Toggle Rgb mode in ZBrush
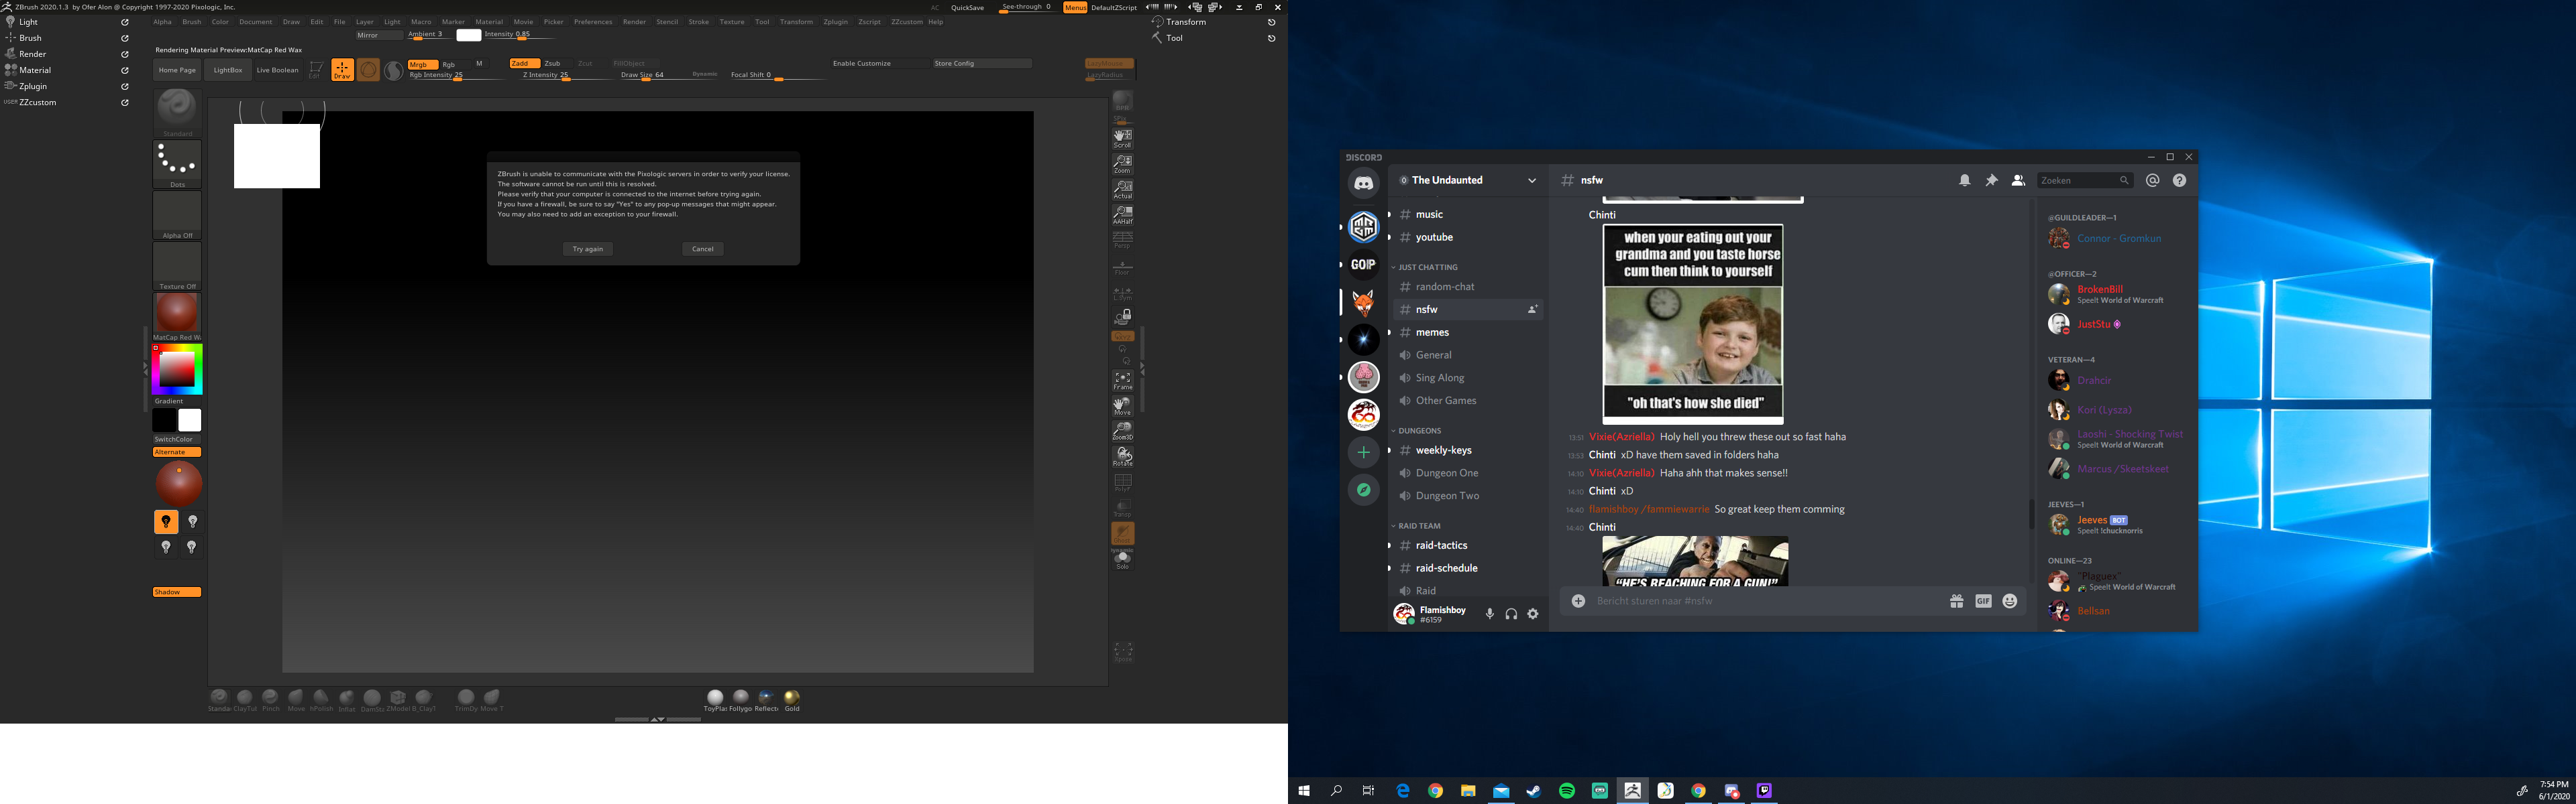This screenshot has width=2576, height=804. (449, 64)
